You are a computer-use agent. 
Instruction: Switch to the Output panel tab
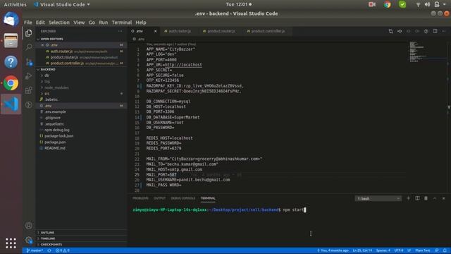point(159,198)
